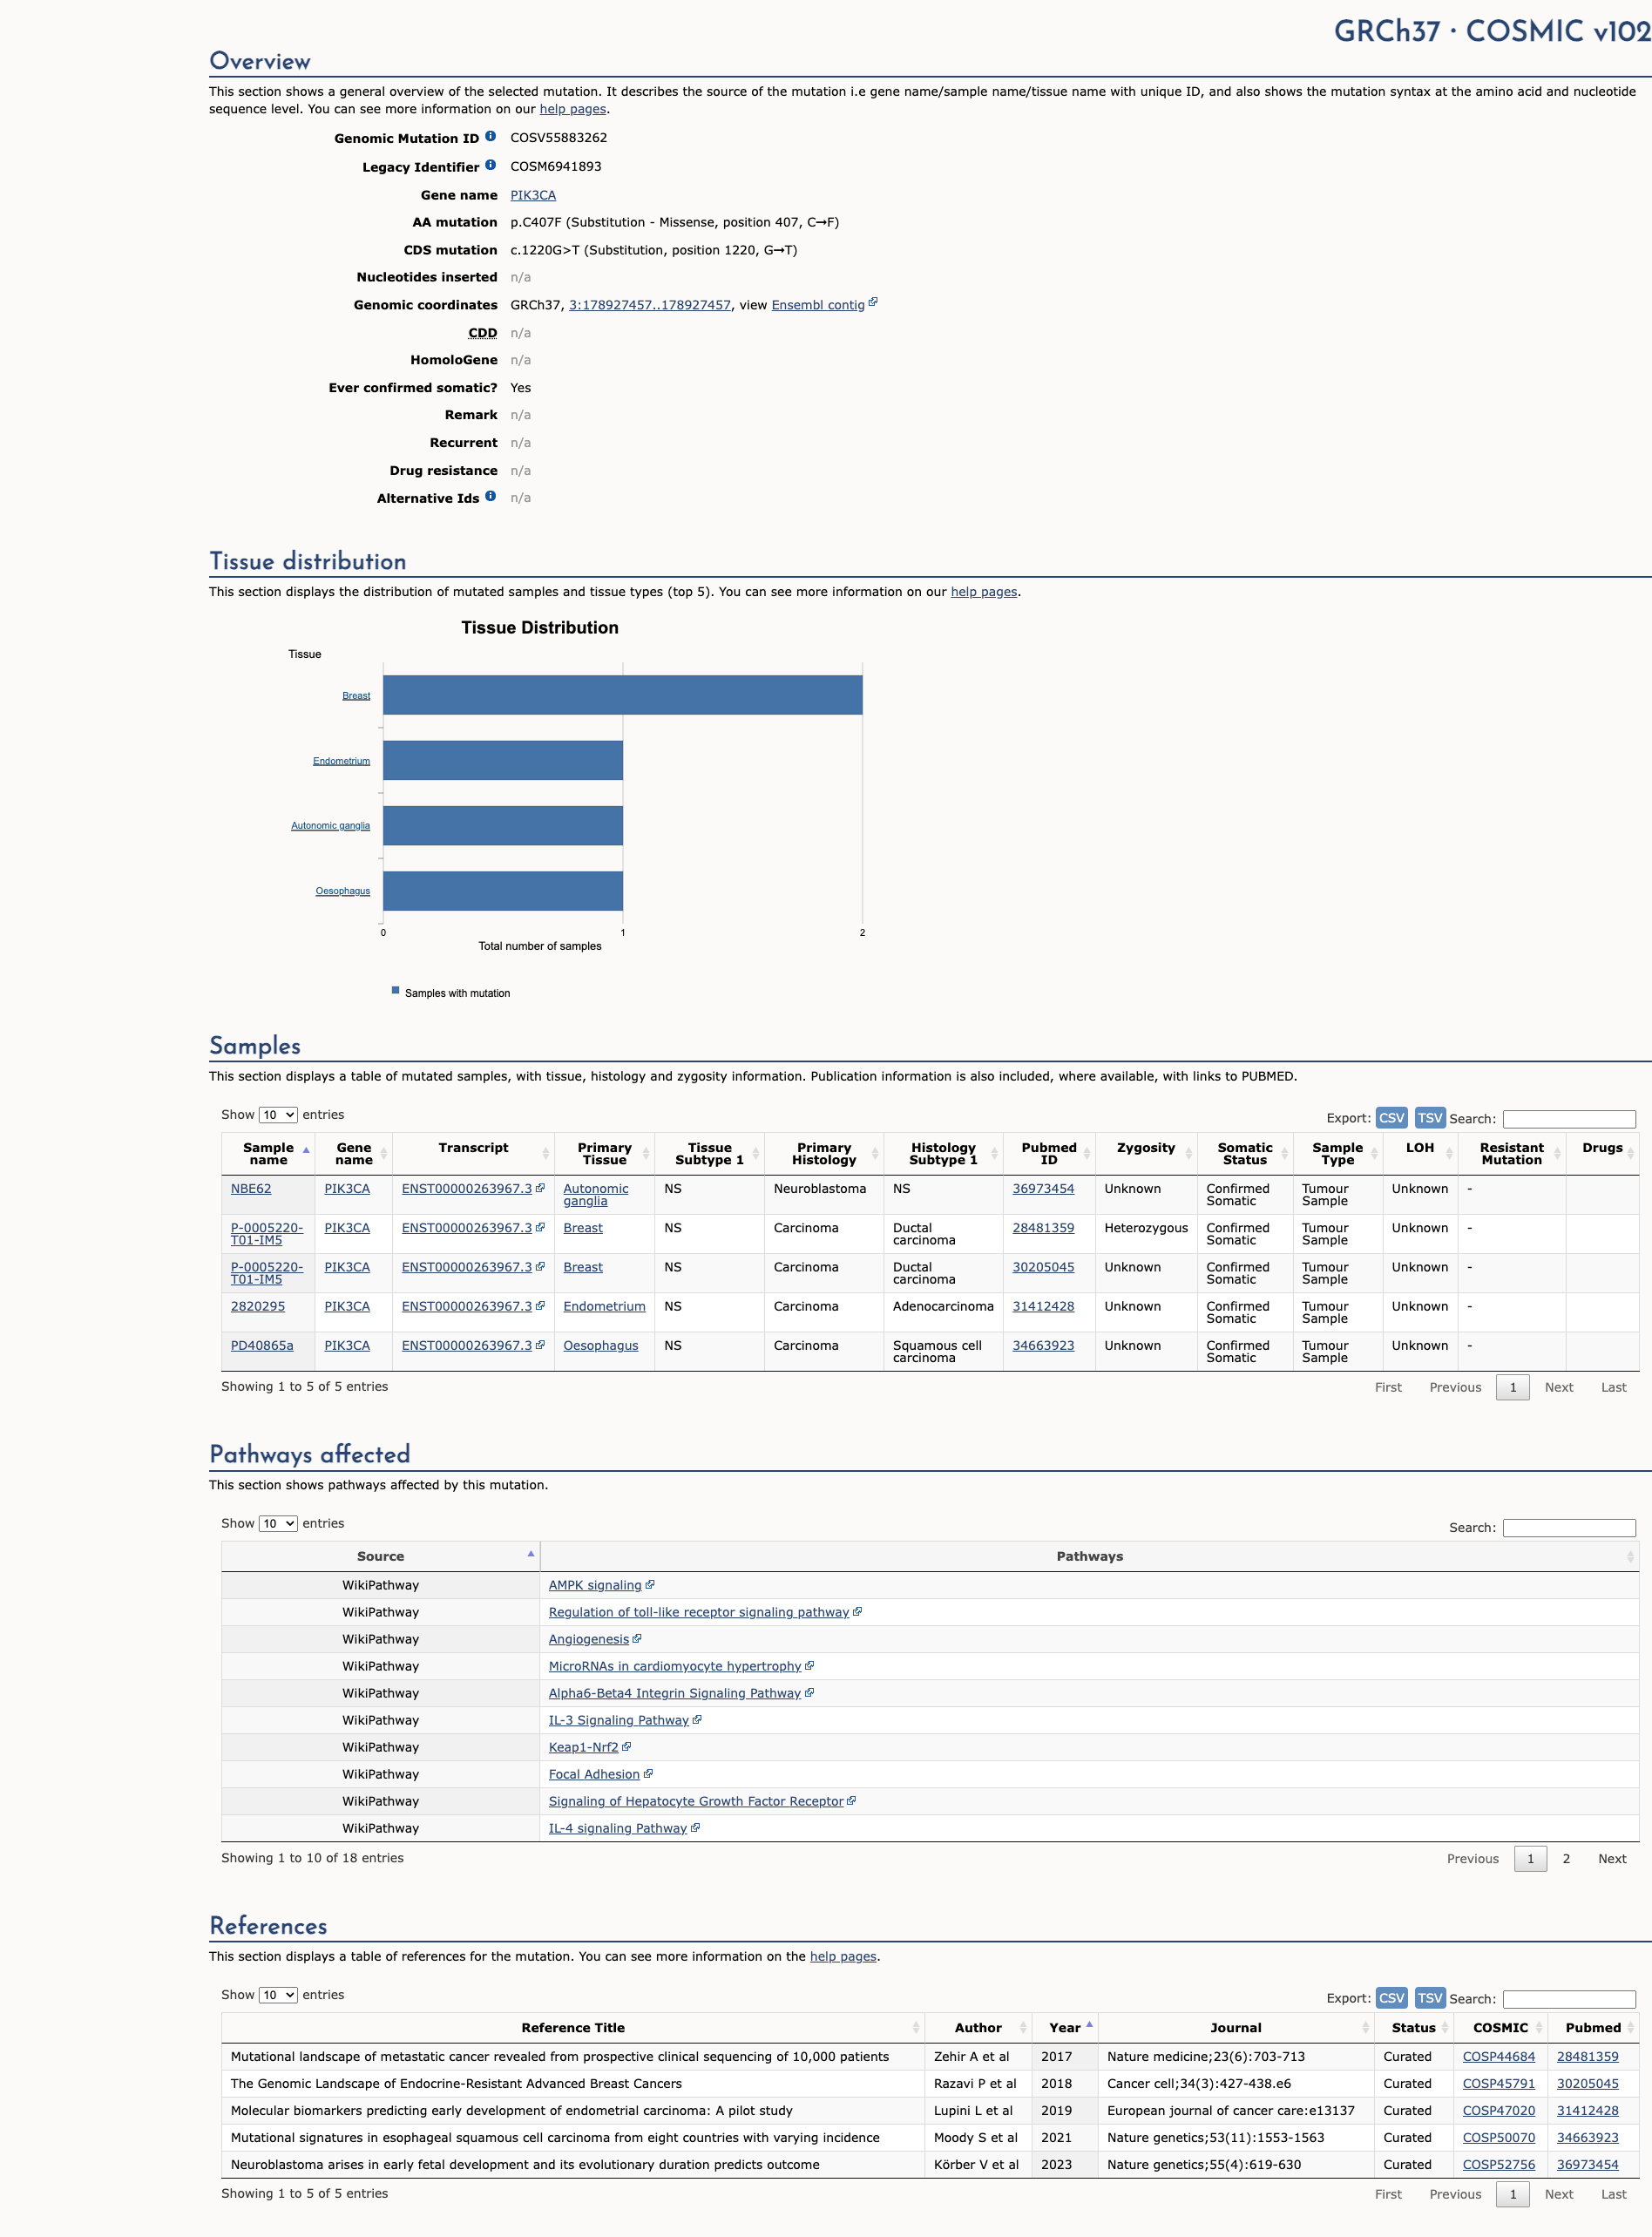
Task: Click the Pathways table search field
Action: pos(1569,1527)
